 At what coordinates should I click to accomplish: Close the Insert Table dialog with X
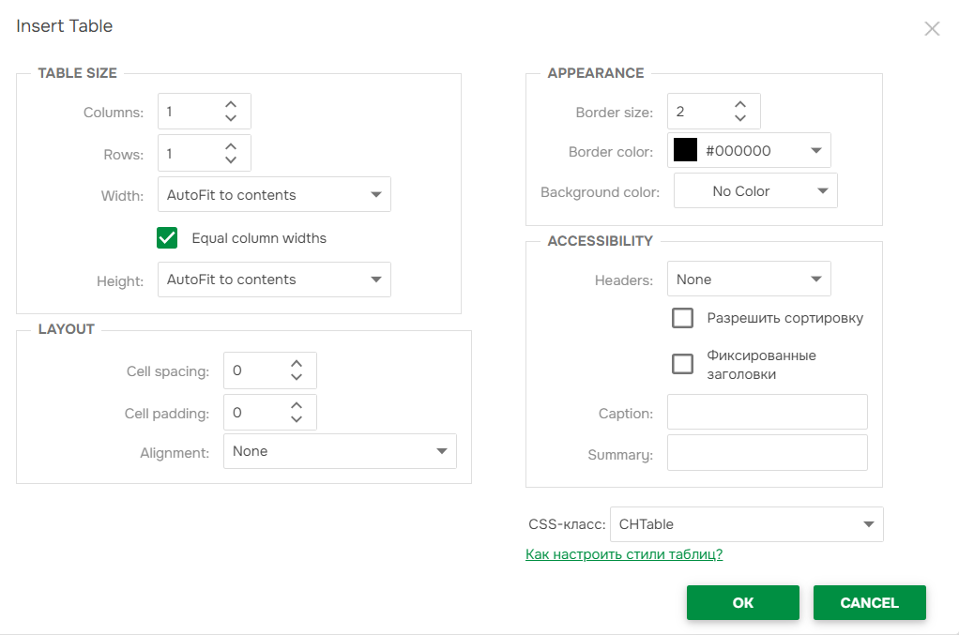tap(932, 28)
